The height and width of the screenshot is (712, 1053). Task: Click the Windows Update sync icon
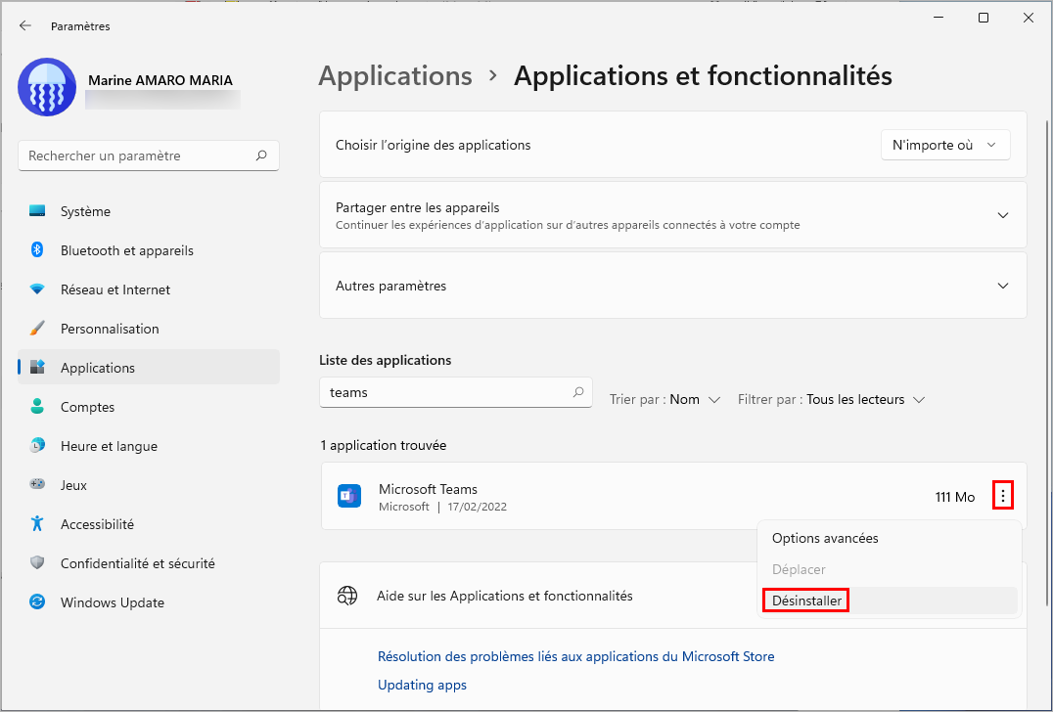[37, 601]
